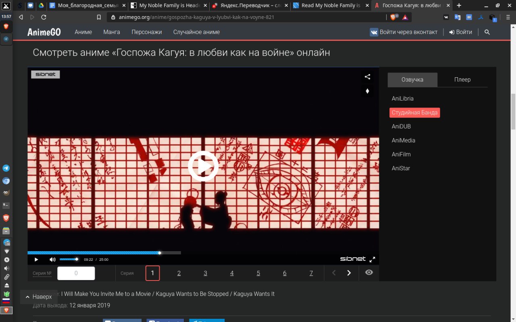Select episode 5
The height and width of the screenshot is (322, 516).
(258, 273)
